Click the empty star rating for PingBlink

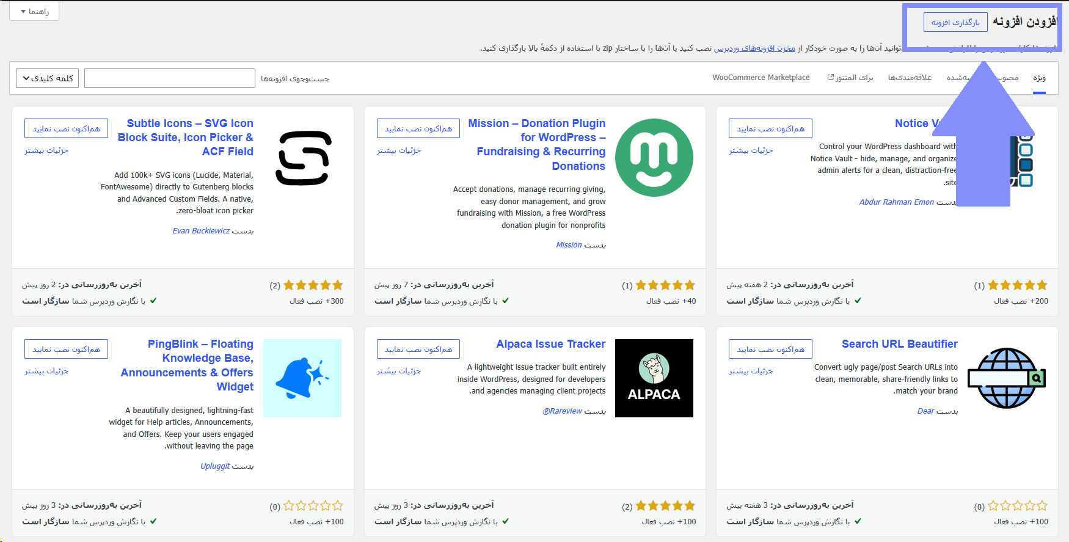(313, 506)
